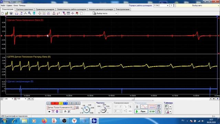The height and width of the screenshot is (124, 220).
Task: Click the voltage range dial showing 50
Action: click(x=86, y=110)
